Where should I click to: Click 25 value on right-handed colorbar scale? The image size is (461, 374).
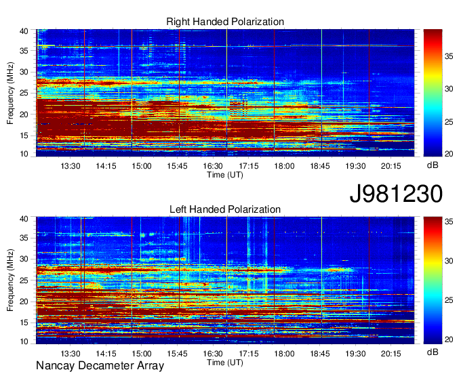449,122
